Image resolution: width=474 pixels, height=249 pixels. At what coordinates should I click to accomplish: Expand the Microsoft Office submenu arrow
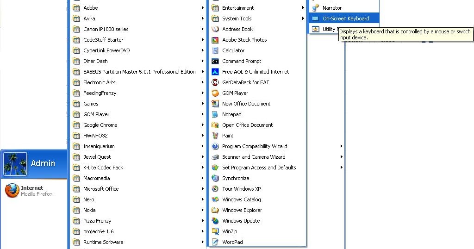(203, 189)
